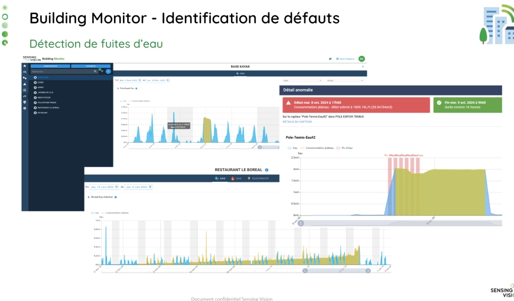Click the left handle of Boreal zoom slider
Image resolution: width=514 pixels, height=301 pixels.
click(x=305, y=270)
